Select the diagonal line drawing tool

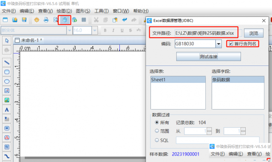(7, 63)
